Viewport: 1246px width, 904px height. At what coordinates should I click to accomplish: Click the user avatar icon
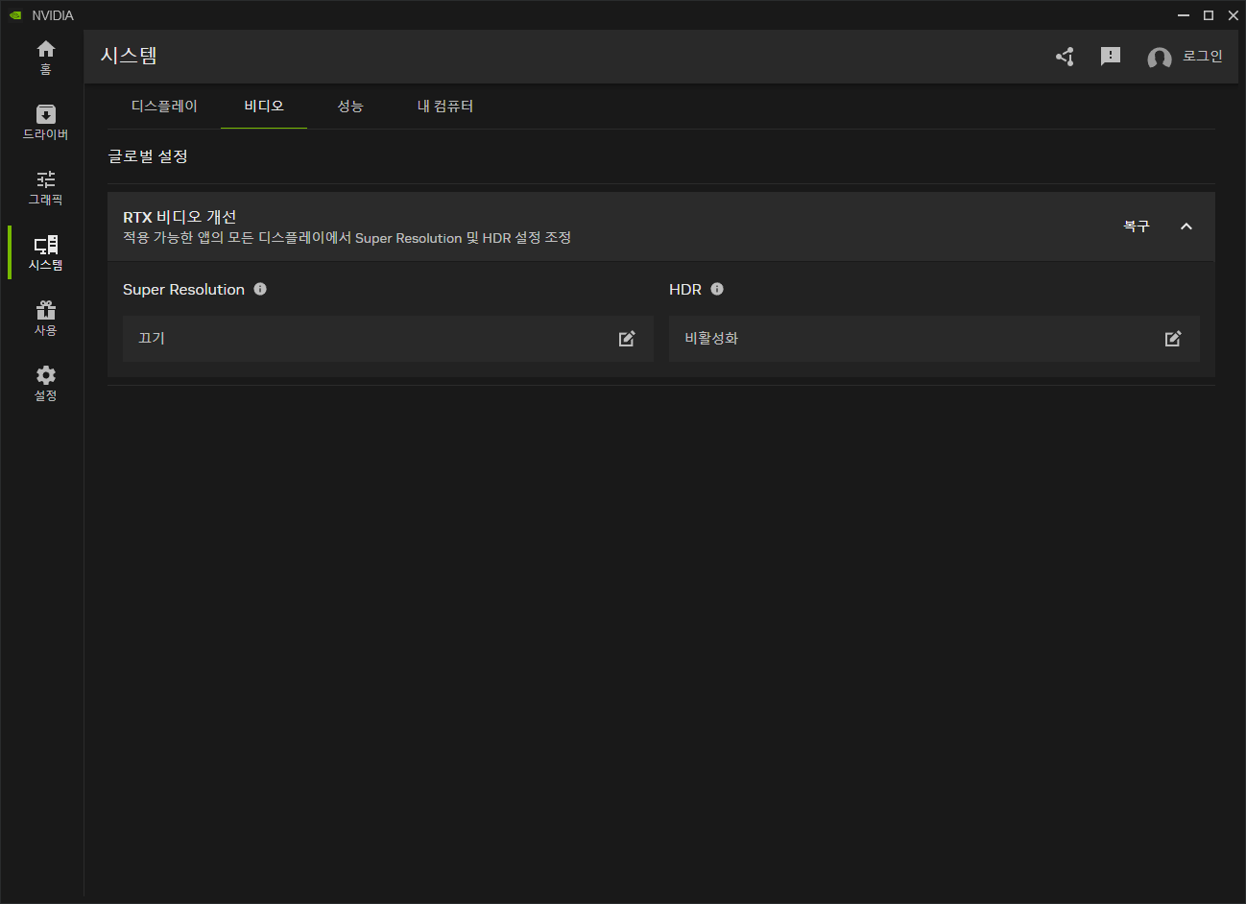pyautogui.click(x=1160, y=59)
